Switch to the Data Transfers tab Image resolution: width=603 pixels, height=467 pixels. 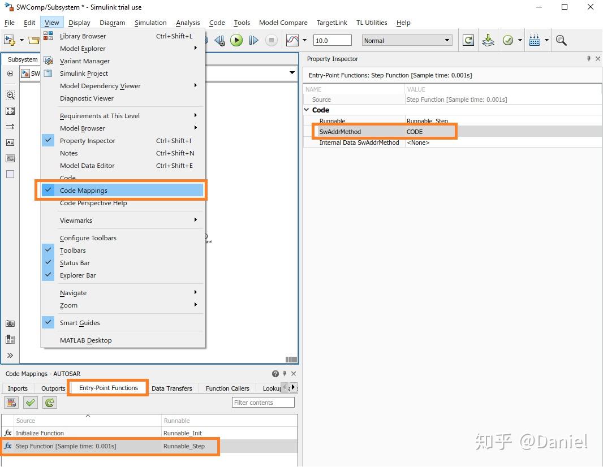click(172, 388)
